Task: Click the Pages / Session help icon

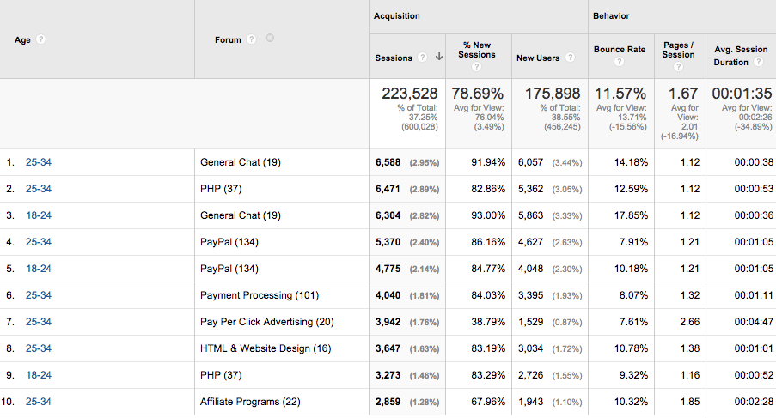Action: point(678,68)
